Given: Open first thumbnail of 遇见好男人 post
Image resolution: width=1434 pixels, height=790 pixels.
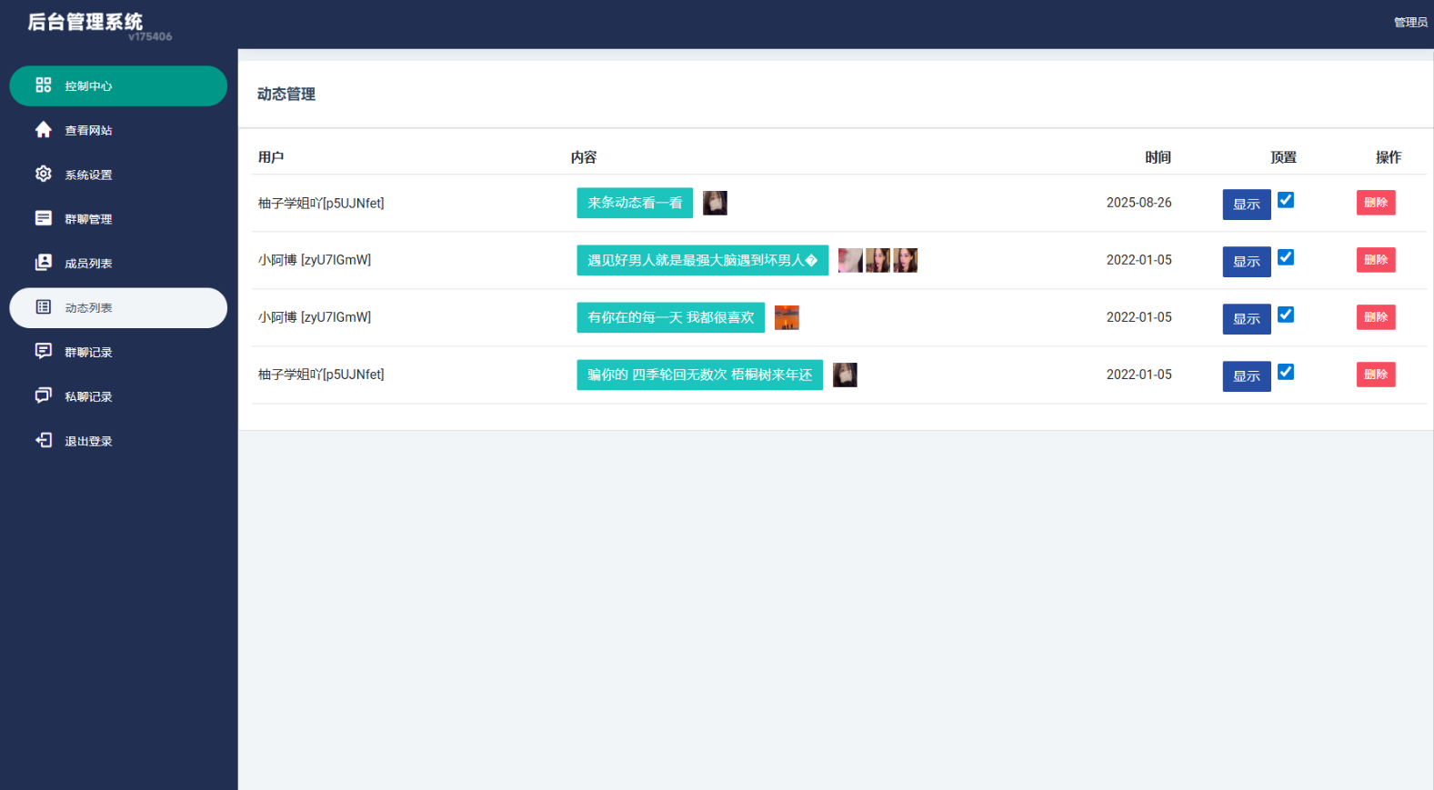Looking at the screenshot, I should click(x=849, y=261).
